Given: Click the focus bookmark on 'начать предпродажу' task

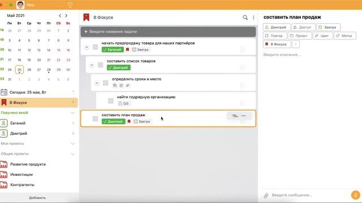Looking at the screenshot, I should pyautogui.click(x=127, y=50).
